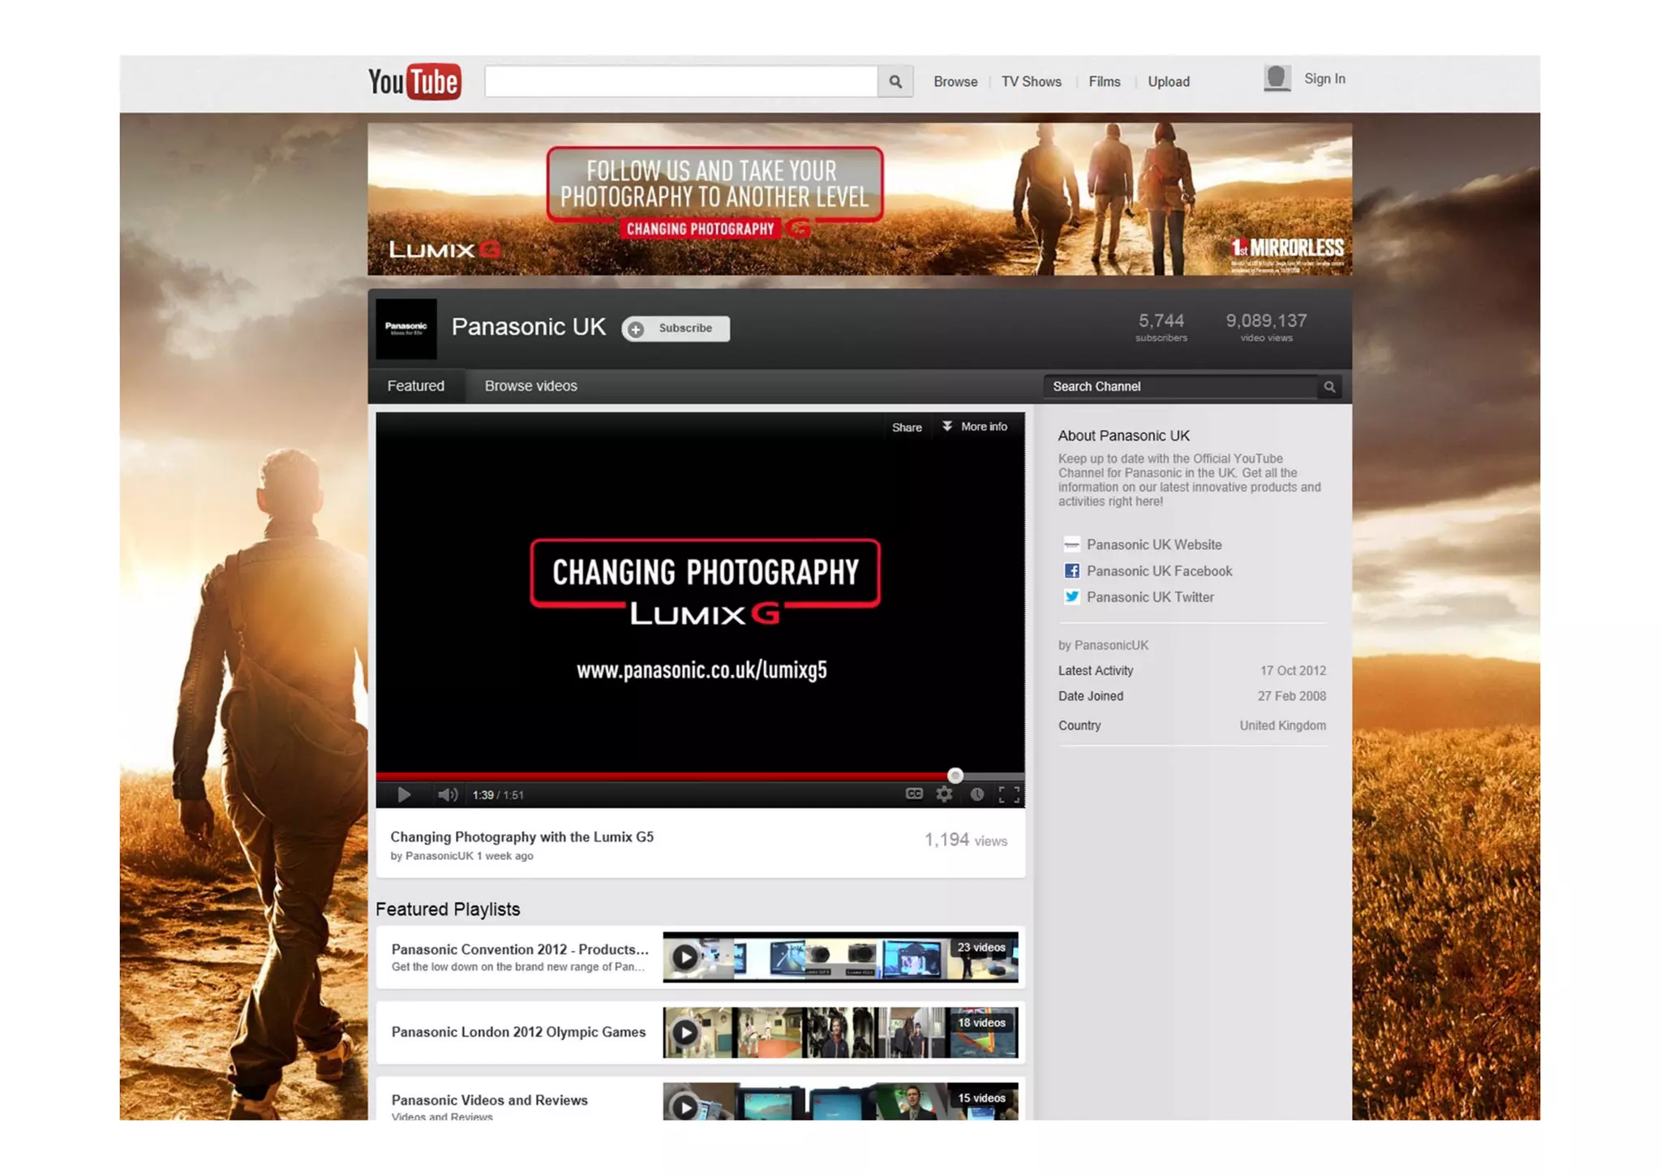Screen dimensions: 1661x1174
Task: Click the plus icon on Subscribe button
Action: (637, 329)
